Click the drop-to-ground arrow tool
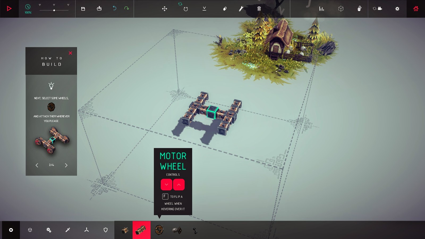 point(204,8)
